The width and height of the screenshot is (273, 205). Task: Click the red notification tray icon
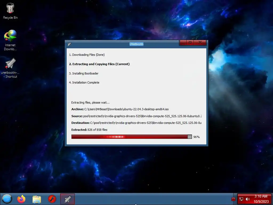[x=233, y=199]
